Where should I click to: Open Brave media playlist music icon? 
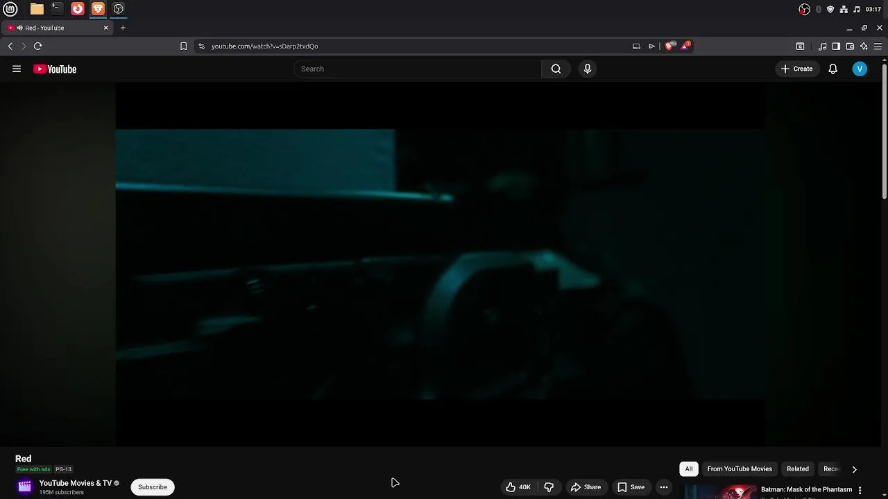(822, 46)
